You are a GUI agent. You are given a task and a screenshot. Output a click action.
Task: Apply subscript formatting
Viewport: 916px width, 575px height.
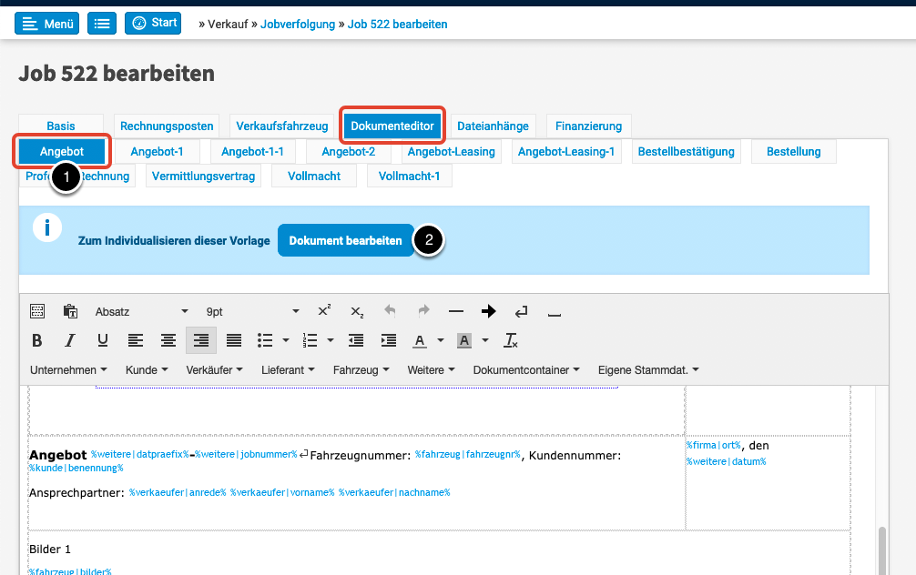point(357,311)
